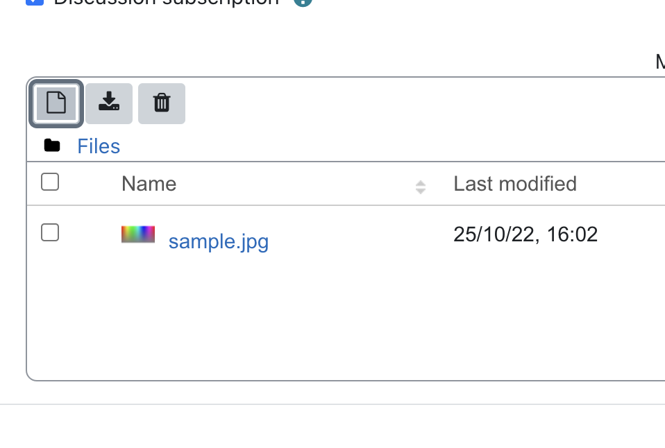
Task: Click the trash delete icon button
Action: click(x=162, y=103)
